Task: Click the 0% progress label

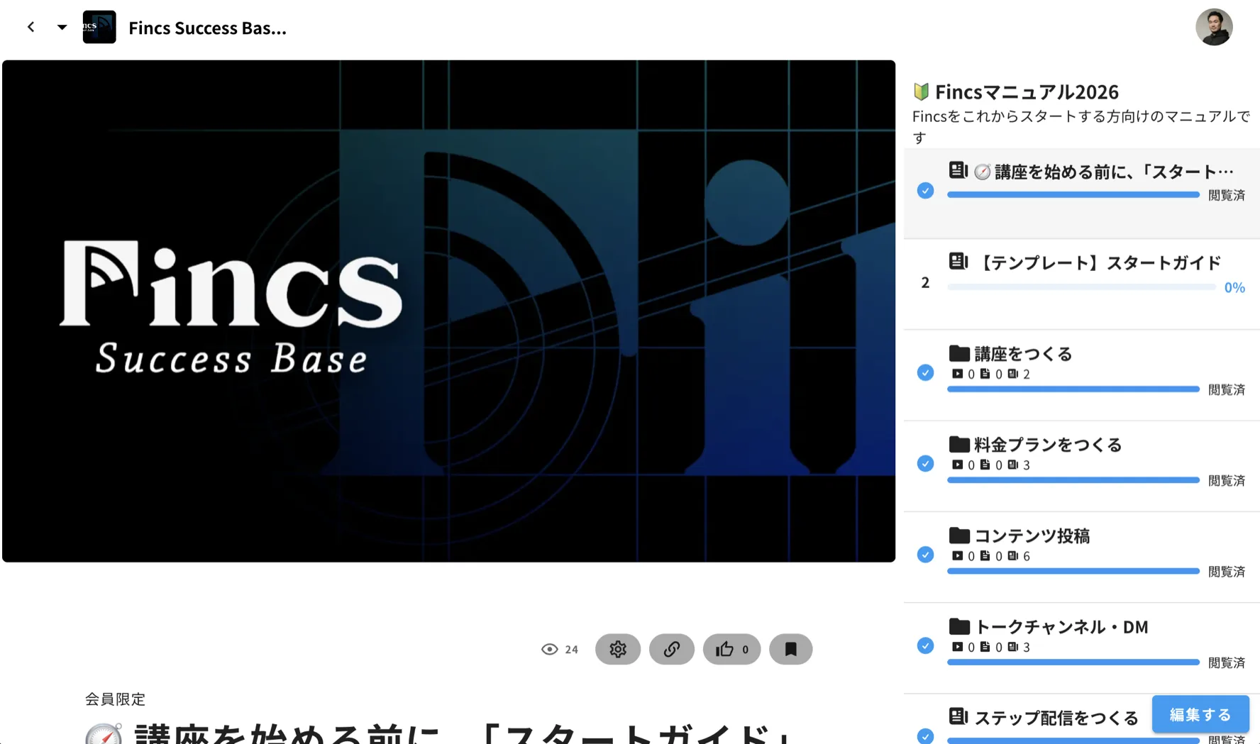Action: point(1234,287)
